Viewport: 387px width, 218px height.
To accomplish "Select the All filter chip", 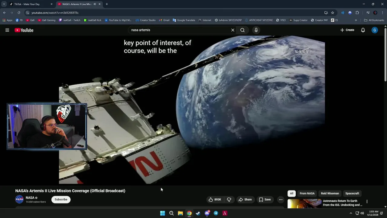I will click(291, 193).
